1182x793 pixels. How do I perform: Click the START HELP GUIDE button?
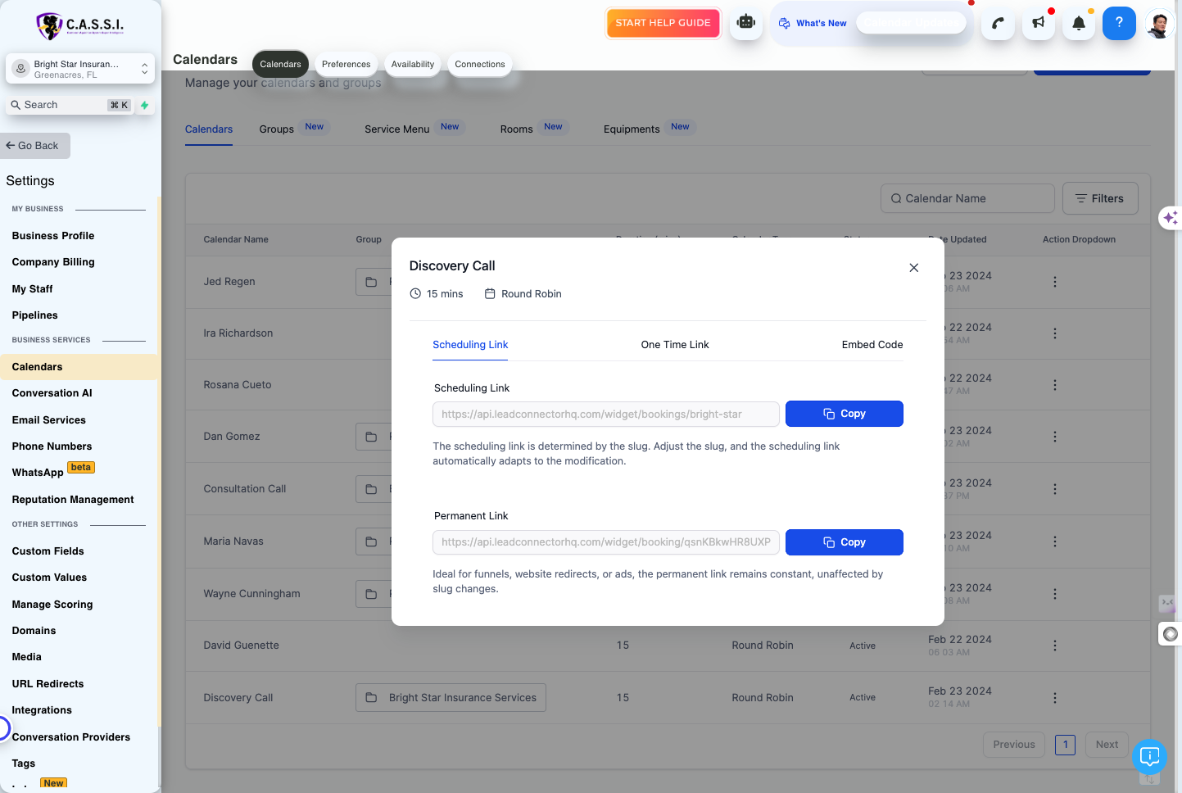[x=663, y=23]
